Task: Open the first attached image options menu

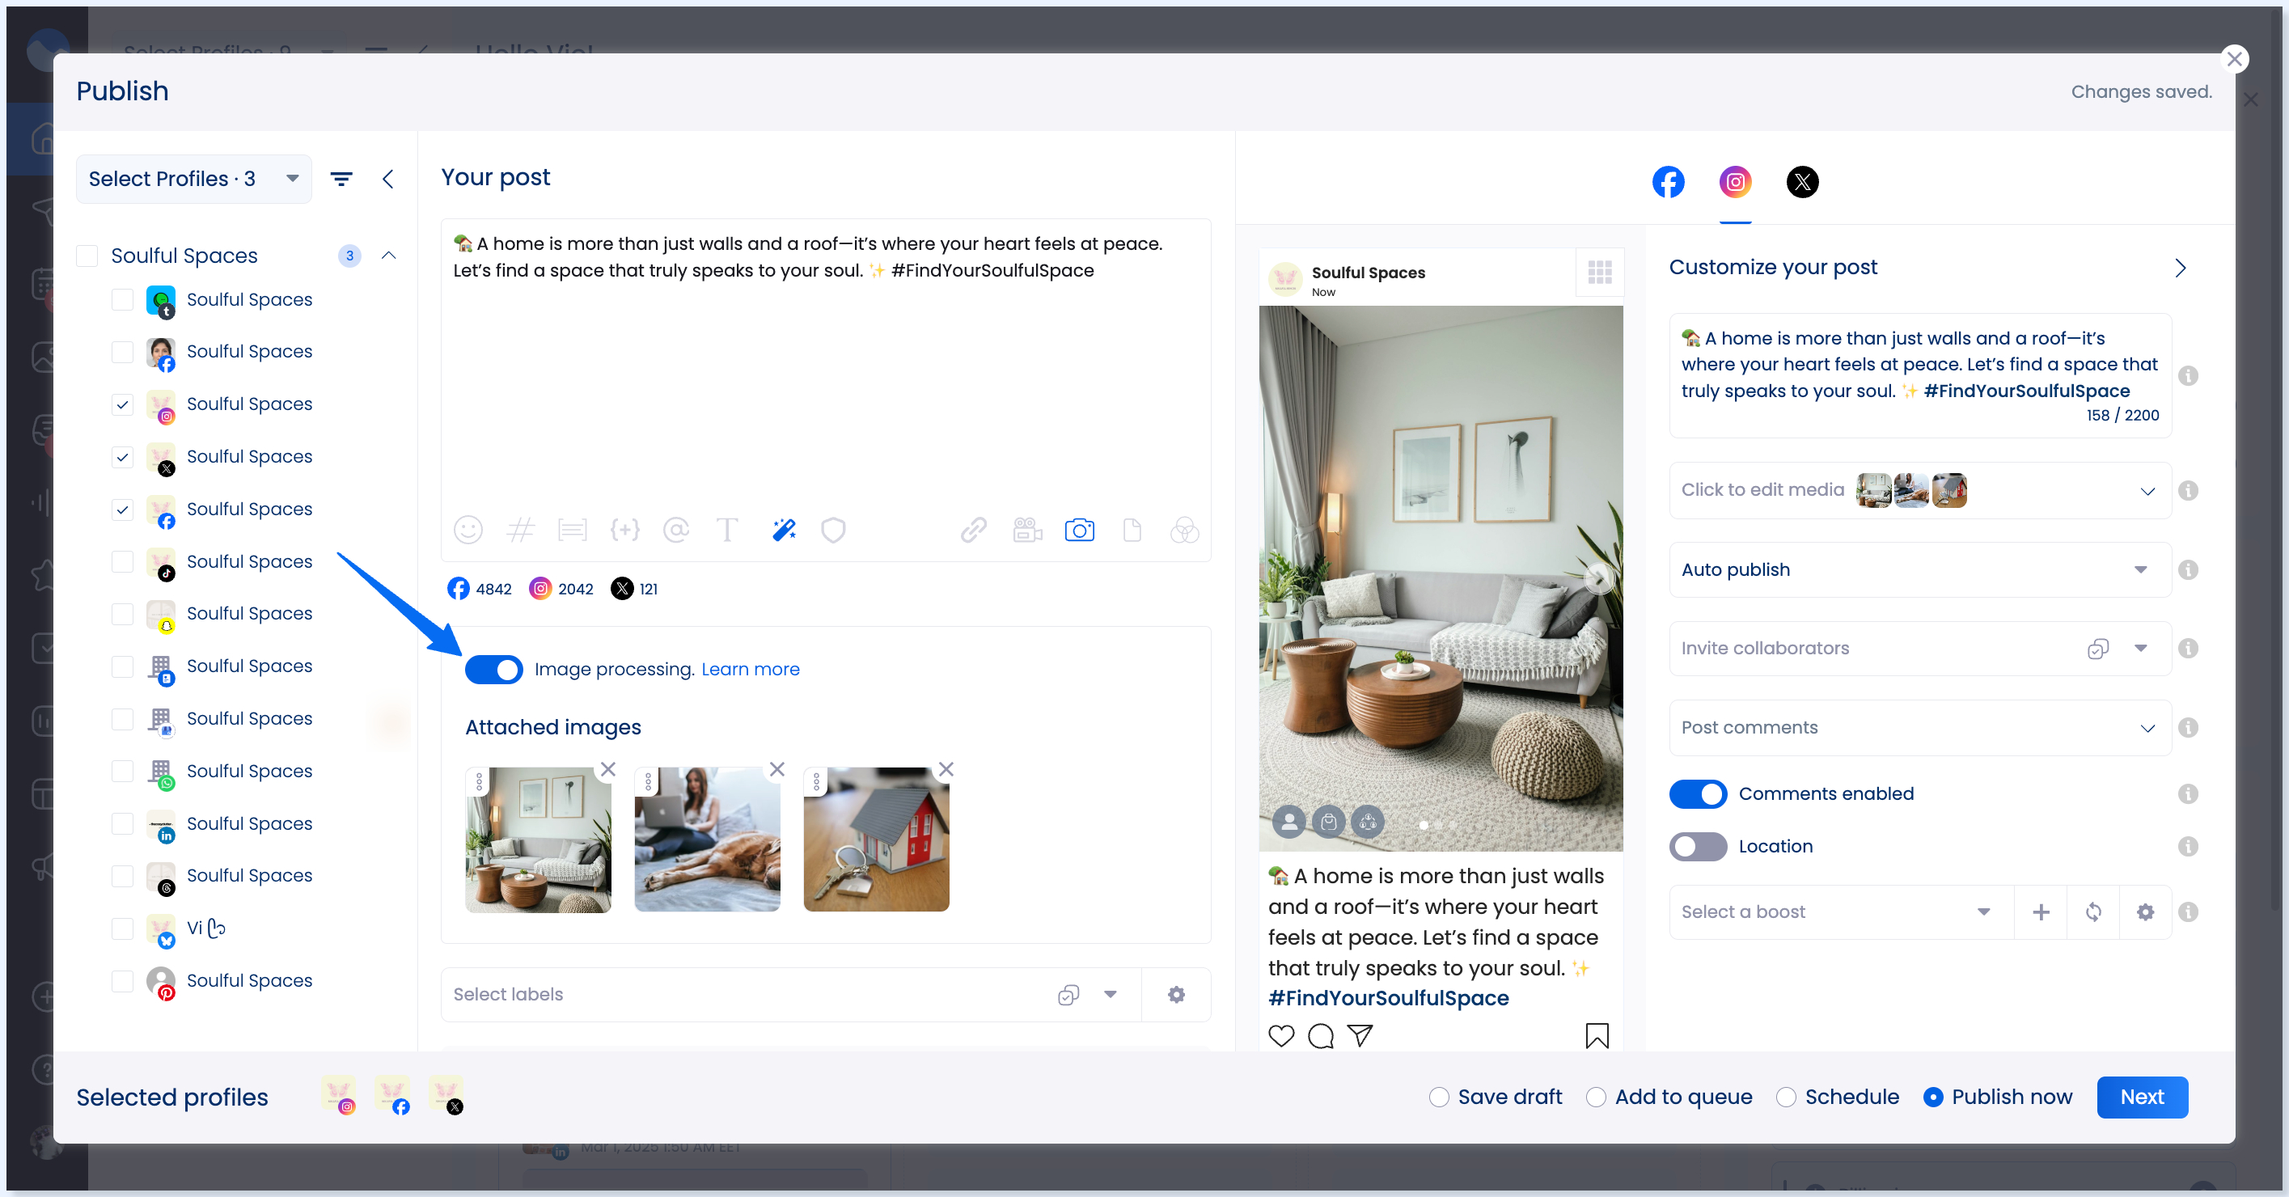Action: 479,782
